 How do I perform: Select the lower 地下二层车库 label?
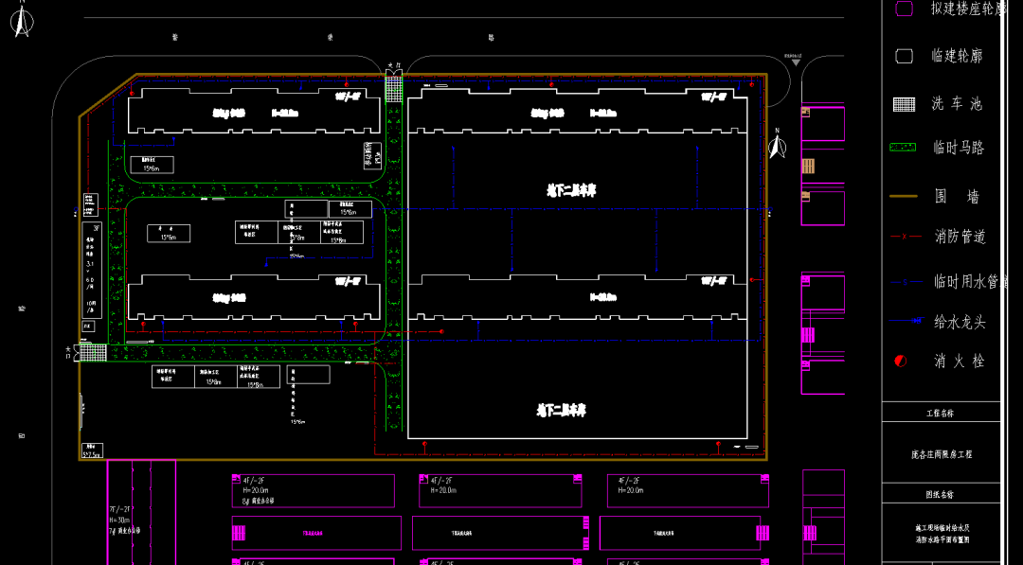(561, 410)
